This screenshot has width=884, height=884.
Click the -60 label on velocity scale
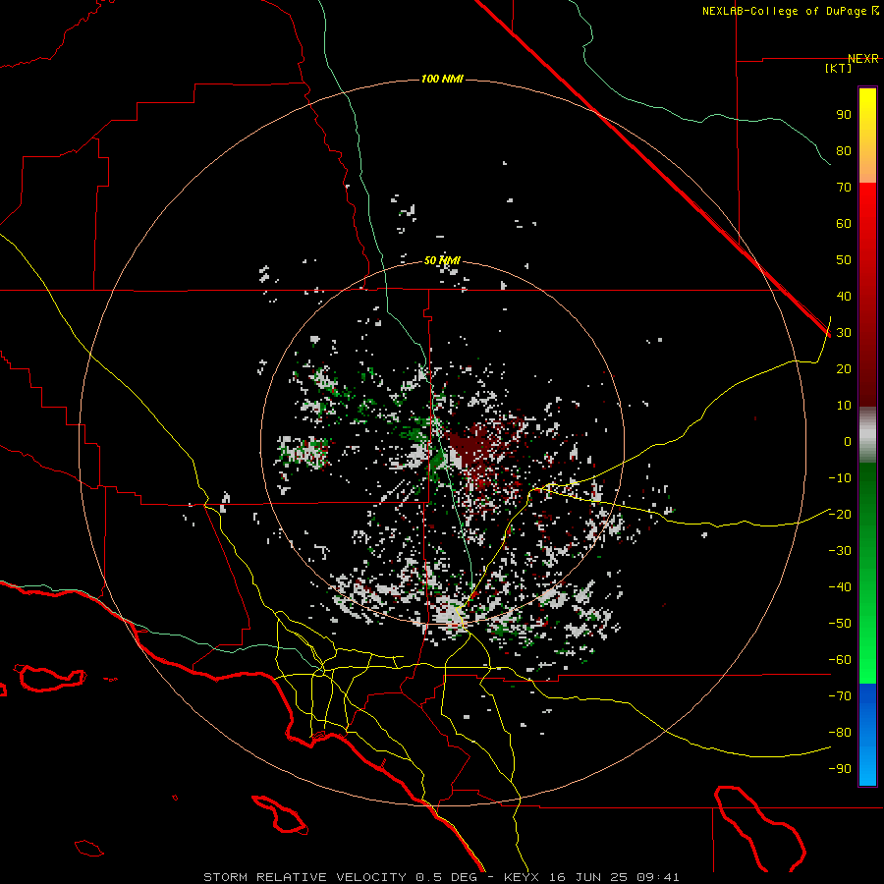[x=840, y=660]
